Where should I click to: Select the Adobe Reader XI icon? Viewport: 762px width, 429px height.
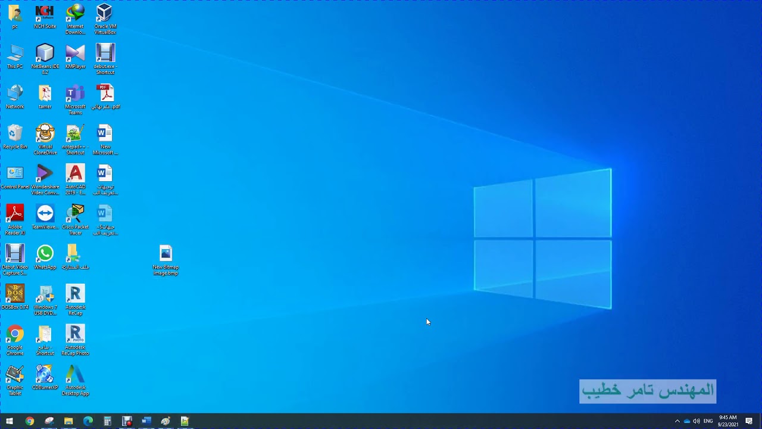pyautogui.click(x=15, y=220)
